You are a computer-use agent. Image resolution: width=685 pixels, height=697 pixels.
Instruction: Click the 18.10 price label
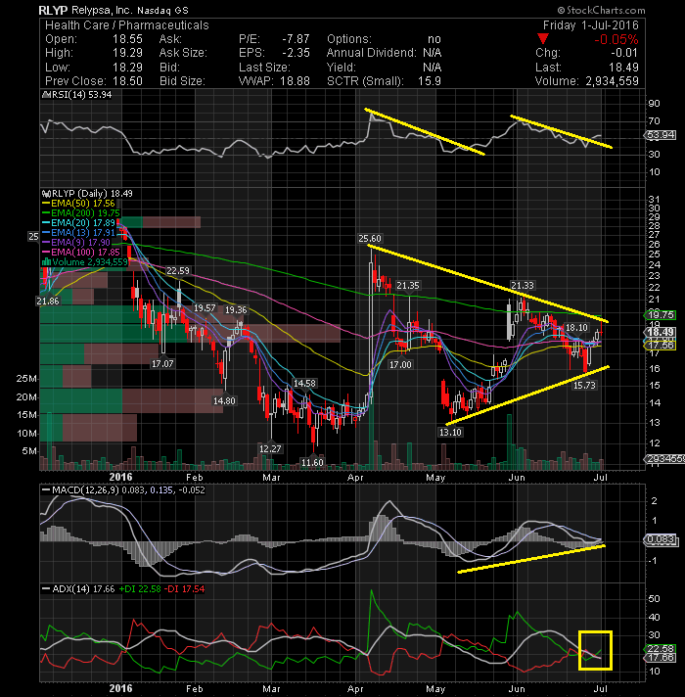(x=576, y=328)
